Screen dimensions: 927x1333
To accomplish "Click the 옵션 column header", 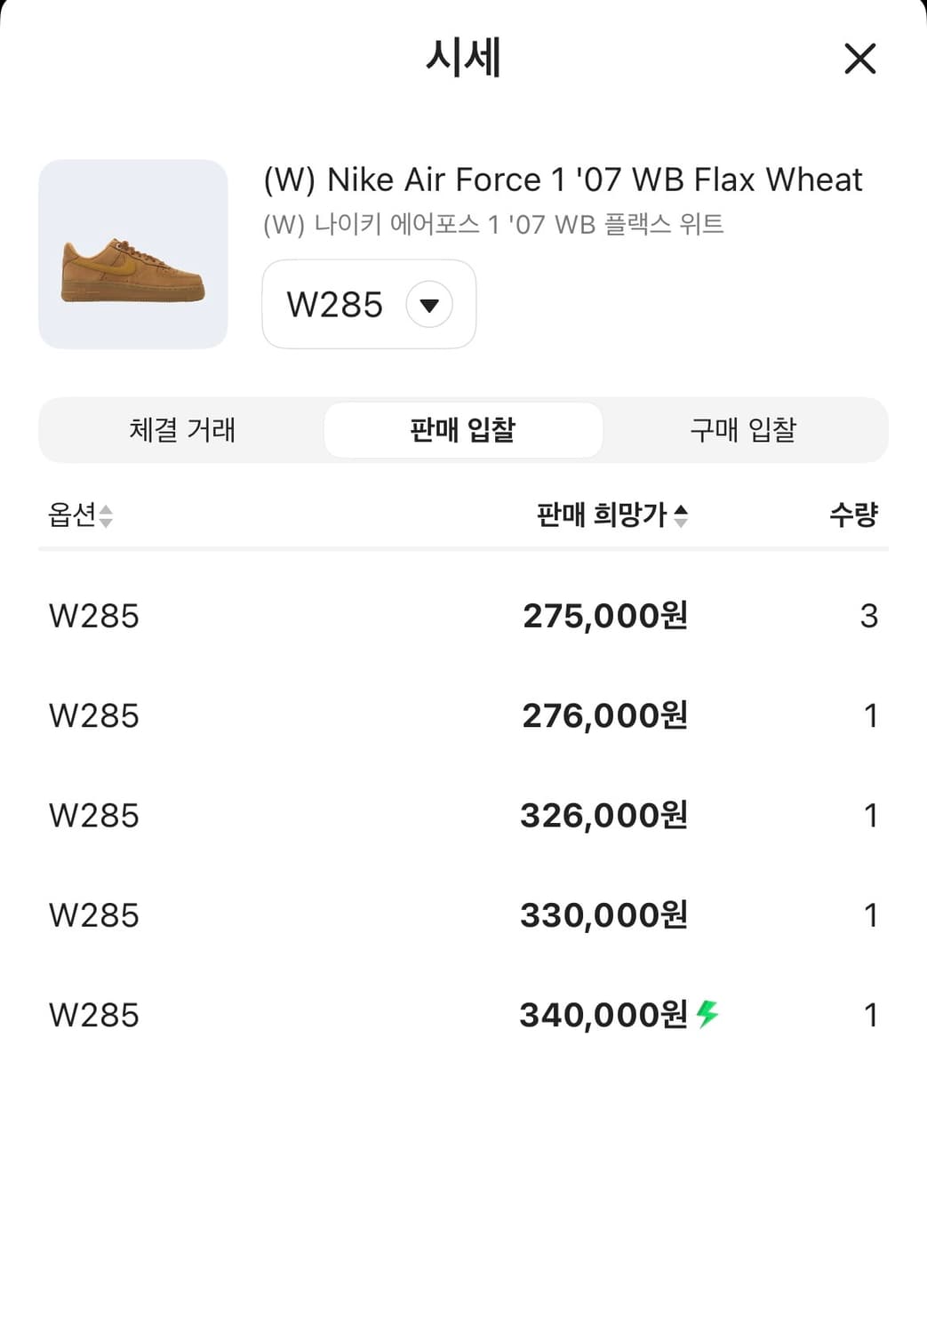I will [72, 515].
